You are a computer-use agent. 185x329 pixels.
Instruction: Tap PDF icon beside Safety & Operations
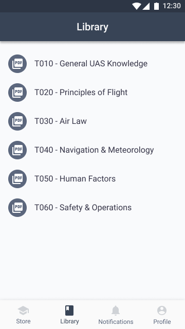click(17, 207)
